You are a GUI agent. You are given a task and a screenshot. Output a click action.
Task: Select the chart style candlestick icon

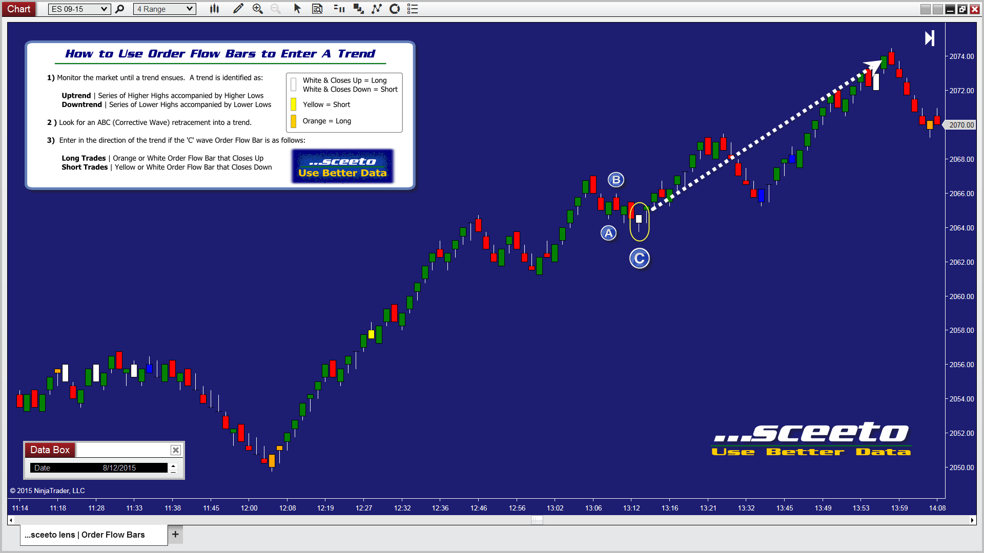coord(214,9)
